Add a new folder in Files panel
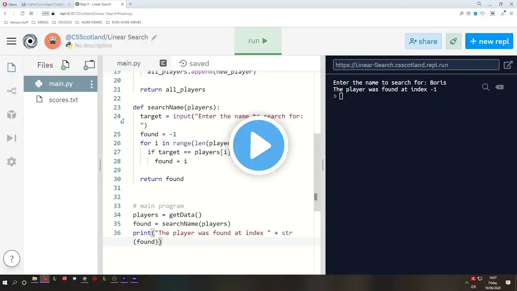The height and width of the screenshot is (291, 517). [x=89, y=65]
